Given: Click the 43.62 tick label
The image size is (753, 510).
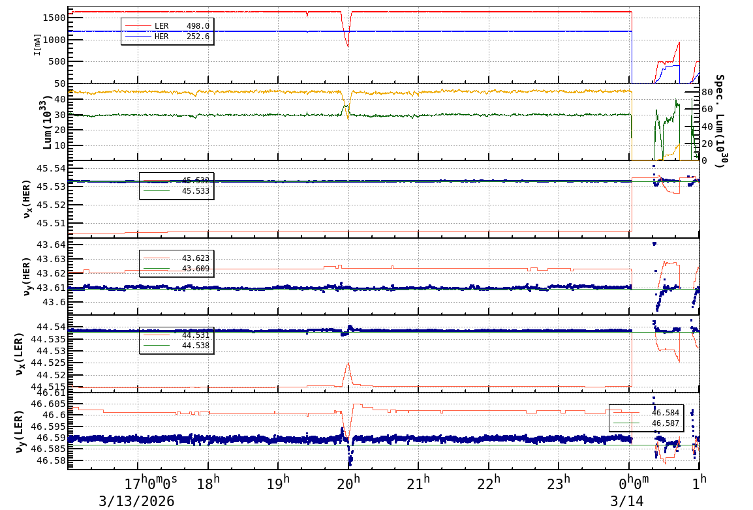Looking at the screenshot, I should pos(52,273).
